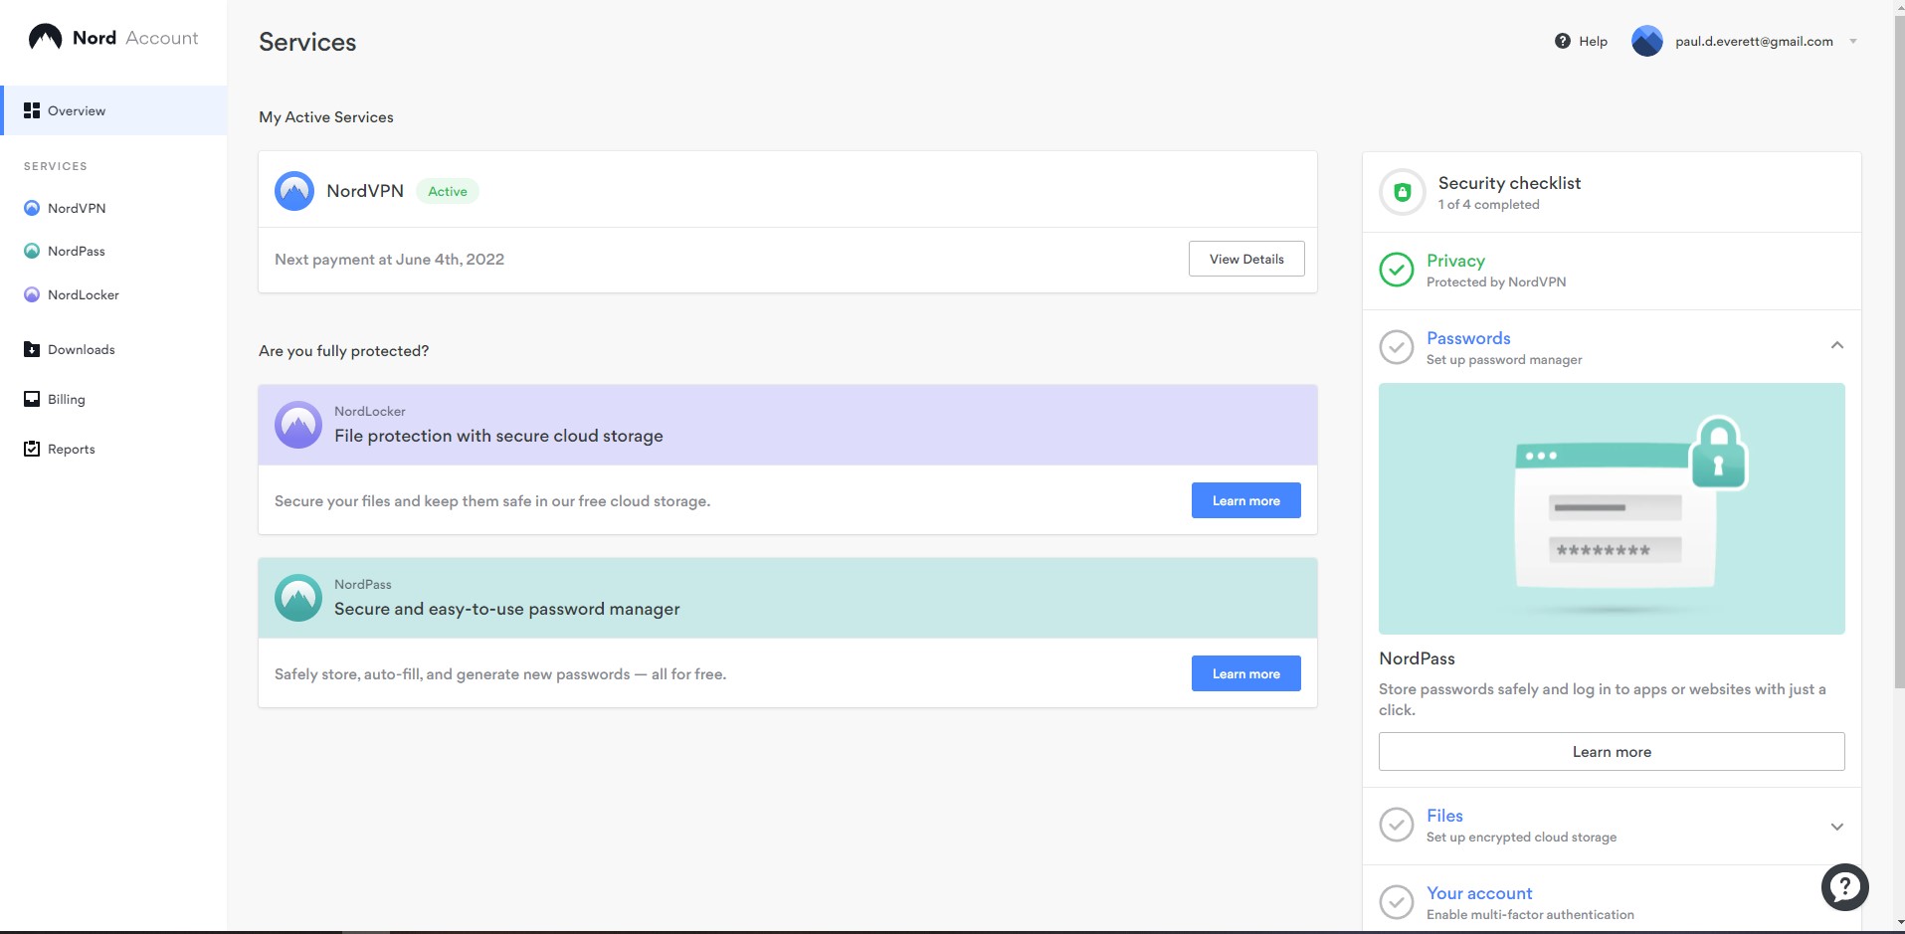Click 'Set up password manager' text
The image size is (1905, 934).
(x=1504, y=359)
